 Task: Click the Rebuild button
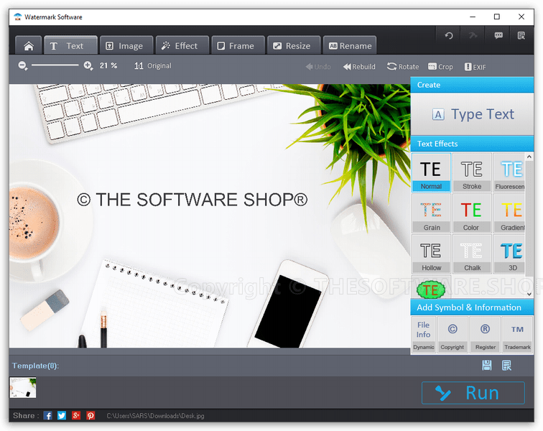[359, 67]
